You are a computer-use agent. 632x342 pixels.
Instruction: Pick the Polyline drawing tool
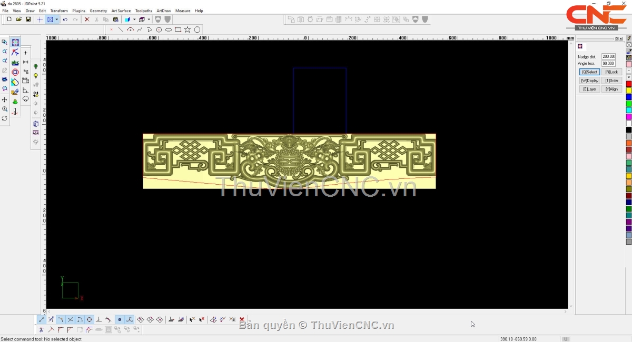click(x=149, y=30)
